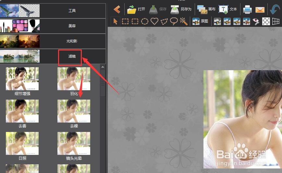Viewport: 282px width, 173px height.
Task: Toggle the grid overlay icon
Action: point(276,22)
